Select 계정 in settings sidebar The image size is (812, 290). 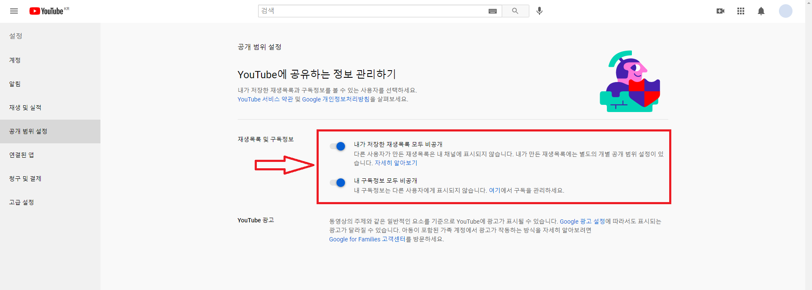50,60
